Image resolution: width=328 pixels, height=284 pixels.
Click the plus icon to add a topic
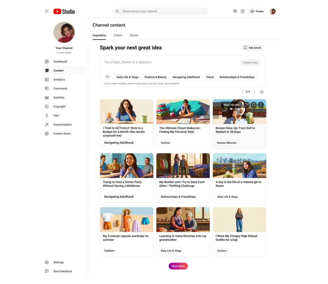(107, 77)
